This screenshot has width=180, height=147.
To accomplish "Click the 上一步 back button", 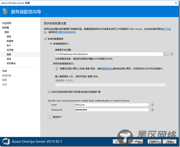I will pos(120,142).
